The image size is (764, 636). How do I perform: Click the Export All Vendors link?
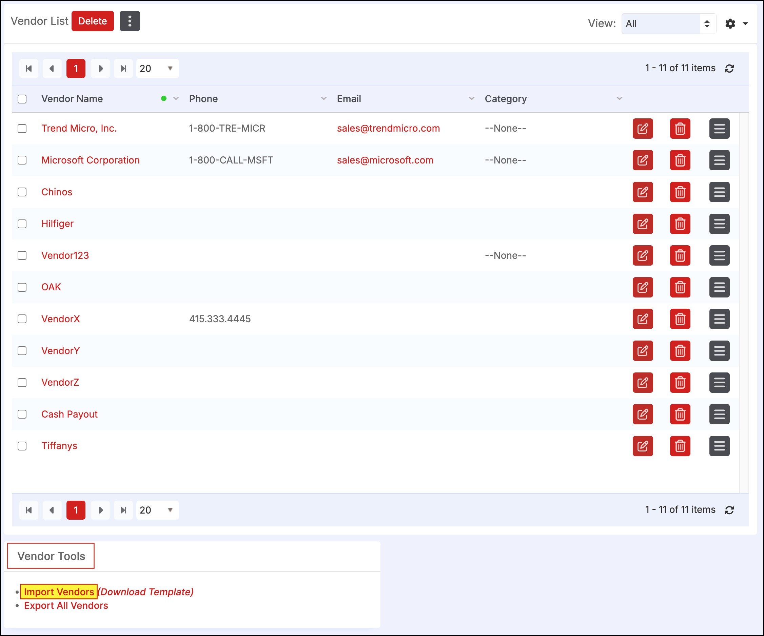pos(66,605)
